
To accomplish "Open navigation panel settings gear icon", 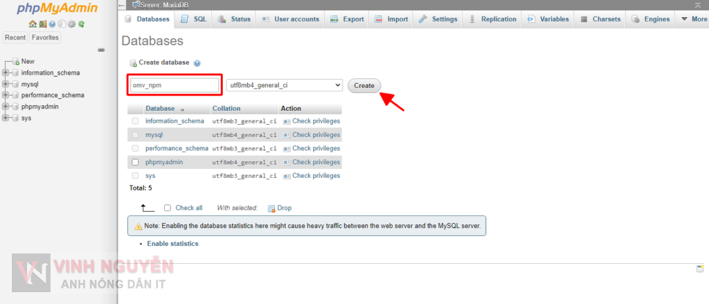I will (71, 24).
